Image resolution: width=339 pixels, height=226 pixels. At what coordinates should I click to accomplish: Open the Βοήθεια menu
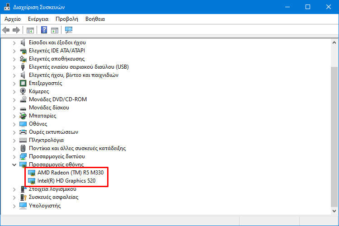95,19
